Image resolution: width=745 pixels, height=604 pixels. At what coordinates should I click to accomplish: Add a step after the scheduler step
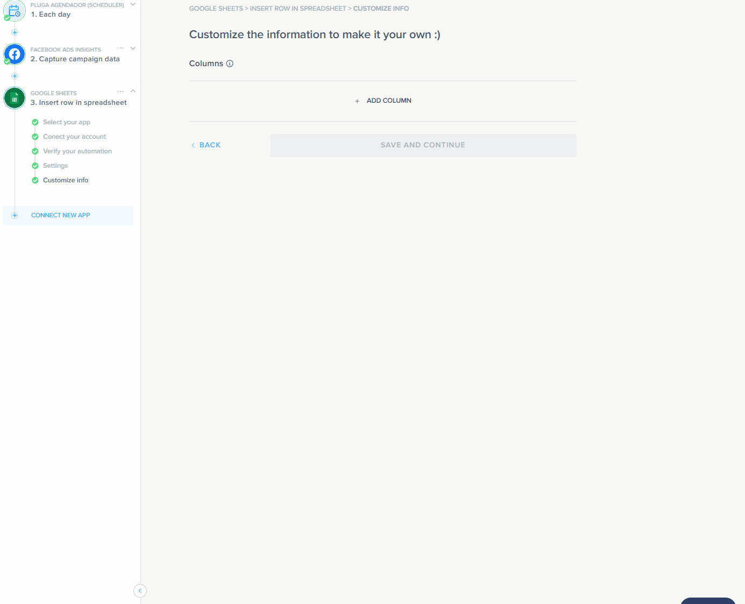pos(15,32)
